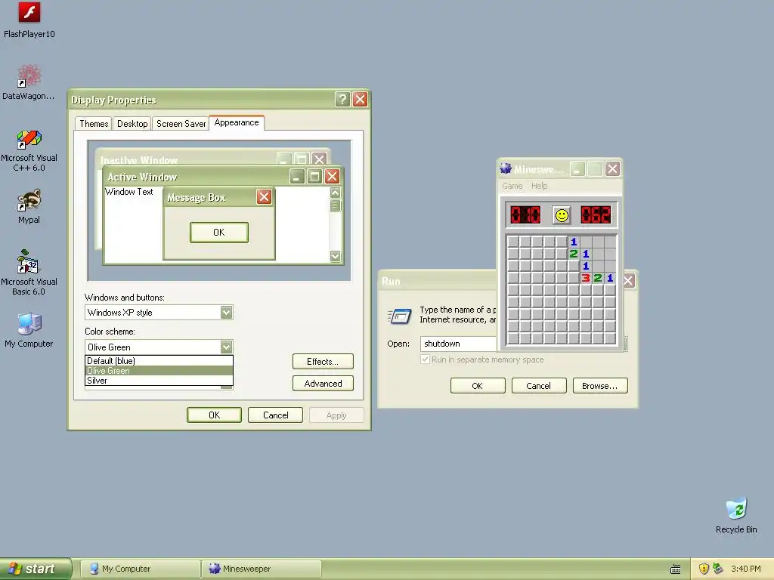Click the keyboard icon in the taskbar
The width and height of the screenshot is (774, 580).
675,569
